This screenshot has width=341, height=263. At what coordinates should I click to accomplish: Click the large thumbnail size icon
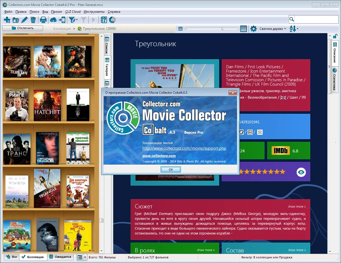tap(244, 29)
